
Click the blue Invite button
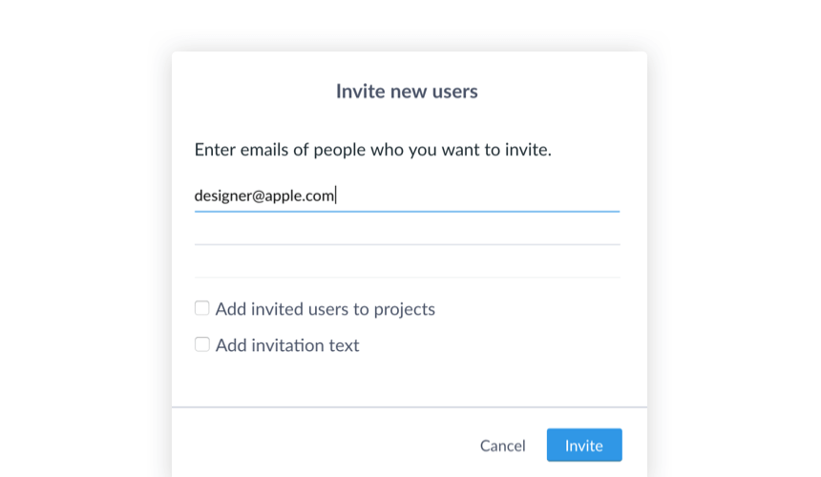pyautogui.click(x=584, y=446)
